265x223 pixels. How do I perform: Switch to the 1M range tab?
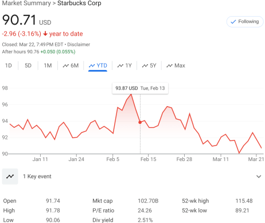coord(48,66)
